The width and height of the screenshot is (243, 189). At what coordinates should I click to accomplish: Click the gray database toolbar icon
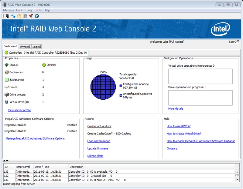click(25, 16)
